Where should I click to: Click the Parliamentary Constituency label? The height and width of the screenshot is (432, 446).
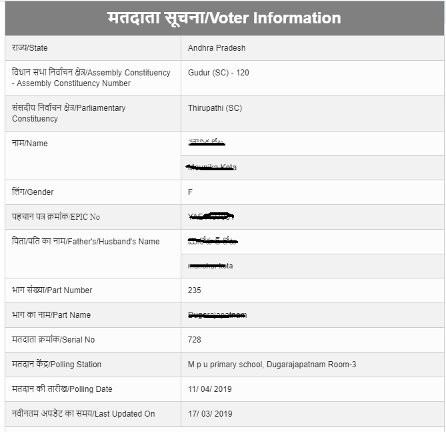pos(69,113)
